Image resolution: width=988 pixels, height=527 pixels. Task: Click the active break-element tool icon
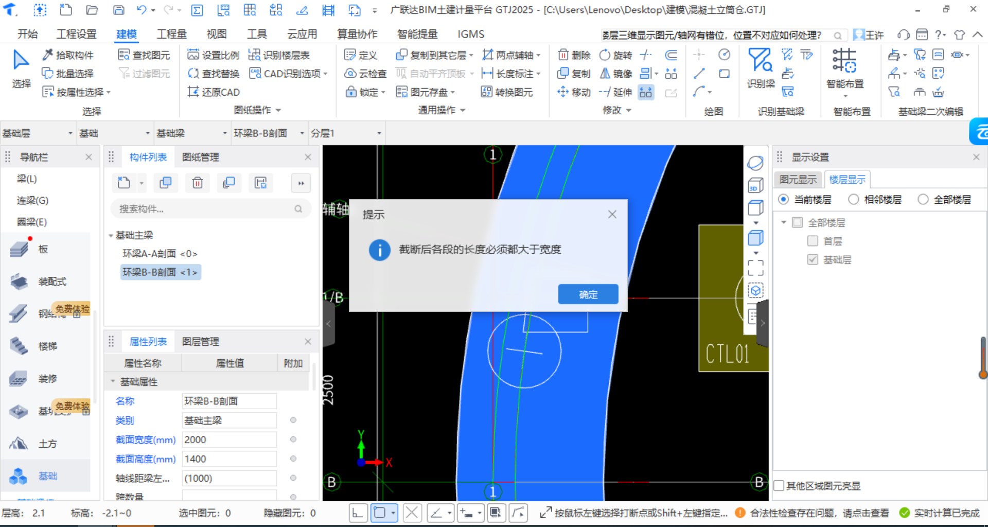click(x=646, y=92)
